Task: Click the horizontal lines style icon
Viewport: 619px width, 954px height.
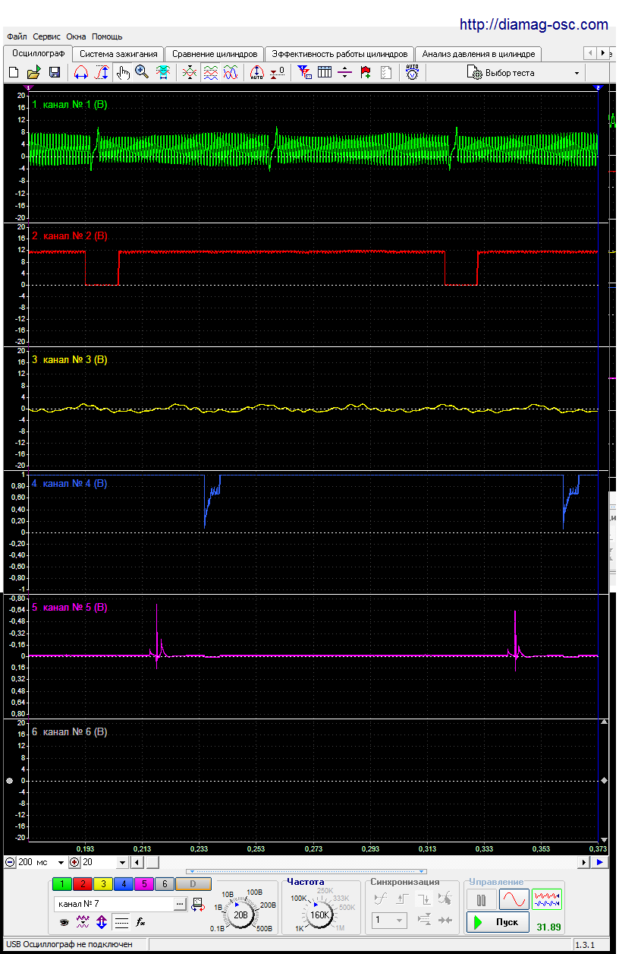Action: pyautogui.click(x=121, y=923)
